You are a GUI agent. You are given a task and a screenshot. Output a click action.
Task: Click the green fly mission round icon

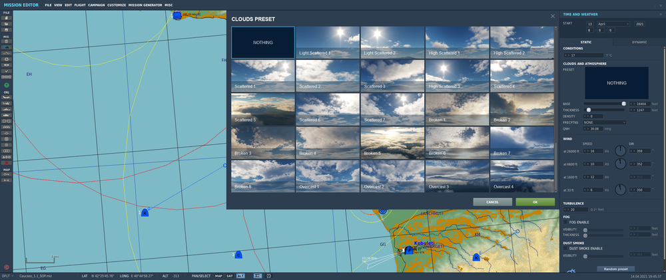(7, 85)
